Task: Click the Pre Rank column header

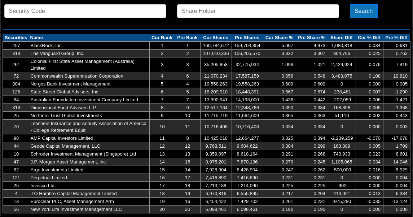Action: [x=187, y=38]
